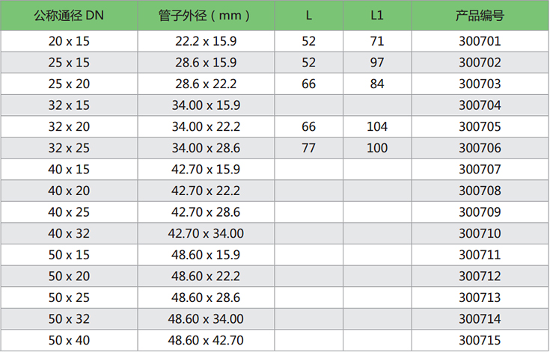Select product number 300701 cell
Viewport: 550px width, 358px height.
480,41
